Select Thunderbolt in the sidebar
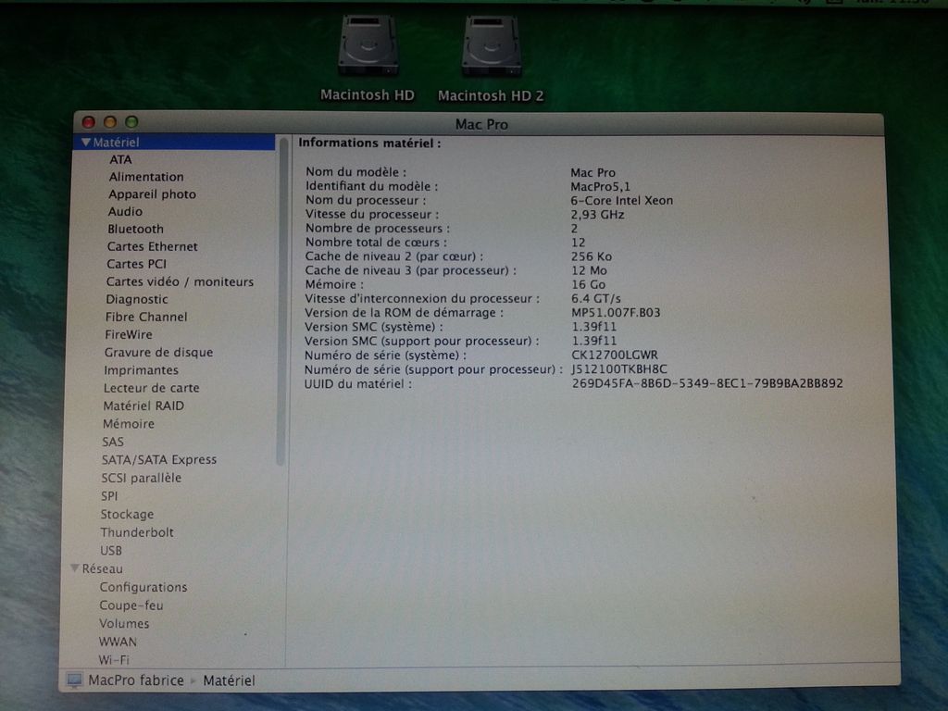Viewport: 948px width, 711px height. [x=137, y=532]
